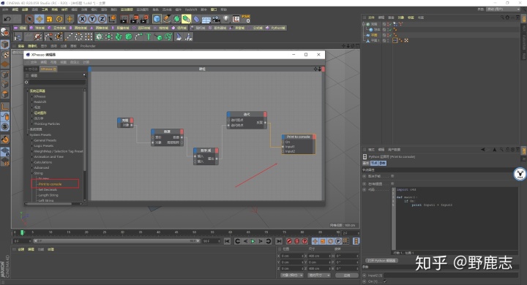Image resolution: width=527 pixels, height=285 pixels.
Task: Add a Cube primitive object
Action: (x=157, y=19)
